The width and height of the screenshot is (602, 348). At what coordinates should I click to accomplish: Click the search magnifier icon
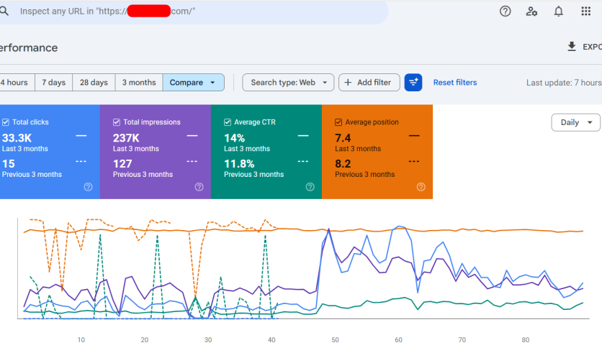point(4,11)
